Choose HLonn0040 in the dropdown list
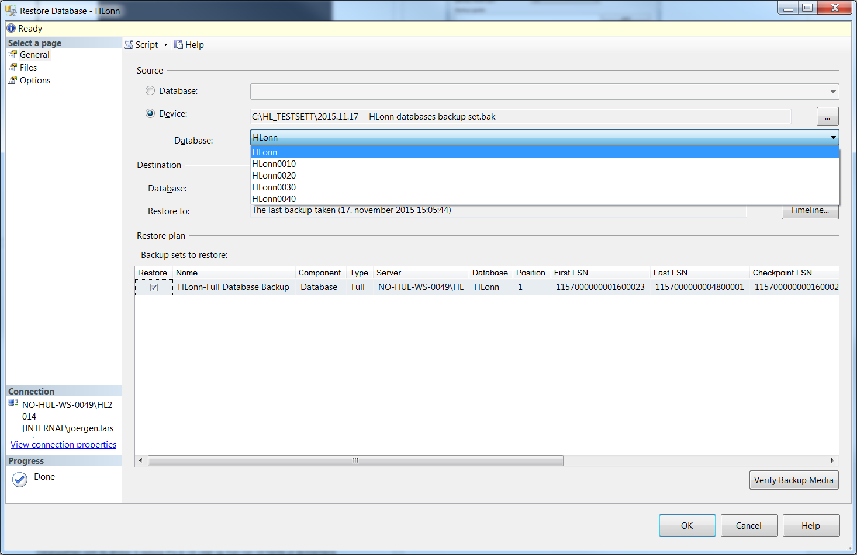The height and width of the screenshot is (555, 857). [545, 198]
